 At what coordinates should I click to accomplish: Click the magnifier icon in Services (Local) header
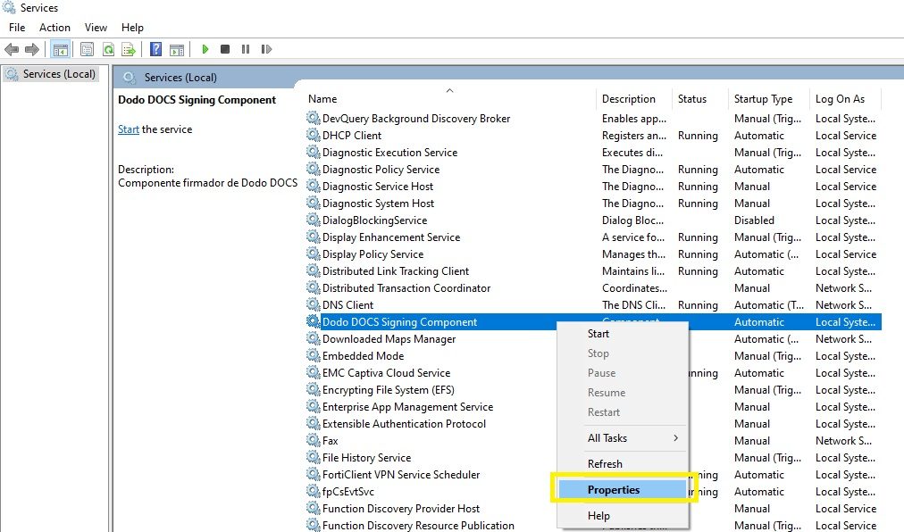pos(130,78)
